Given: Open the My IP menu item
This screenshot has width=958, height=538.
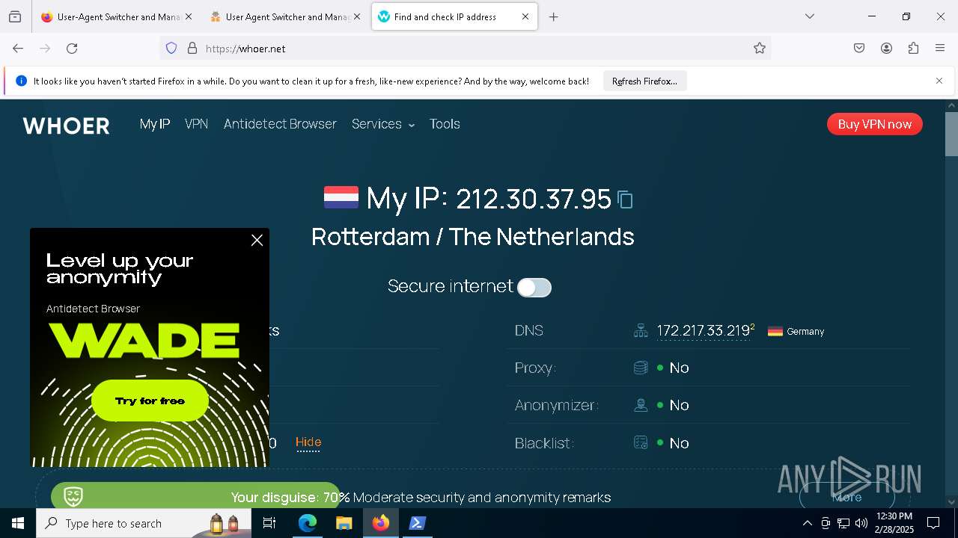Looking at the screenshot, I should pyautogui.click(x=155, y=124).
